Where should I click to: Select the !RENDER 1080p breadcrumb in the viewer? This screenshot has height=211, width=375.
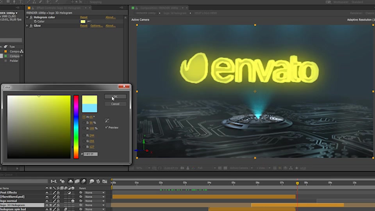click(x=146, y=13)
